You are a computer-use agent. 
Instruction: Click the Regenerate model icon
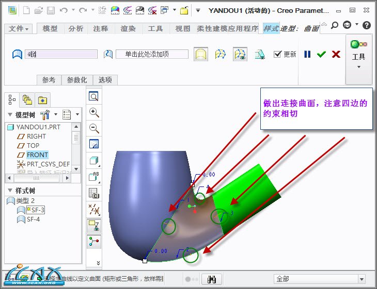(102, 10)
